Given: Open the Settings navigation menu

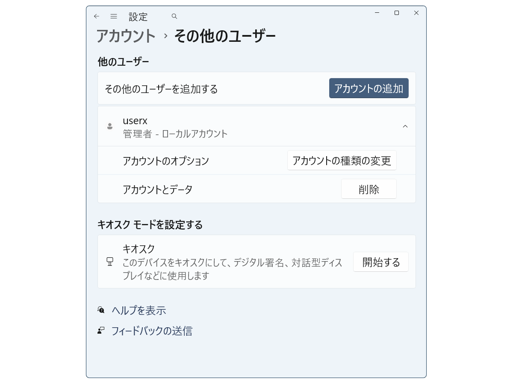Looking at the screenshot, I should [114, 16].
